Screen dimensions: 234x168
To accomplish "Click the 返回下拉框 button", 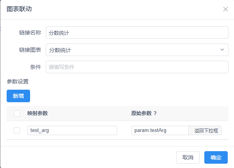I will coord(205,130).
